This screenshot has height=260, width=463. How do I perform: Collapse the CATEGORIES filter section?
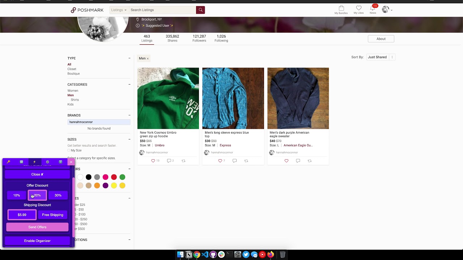pos(129,84)
